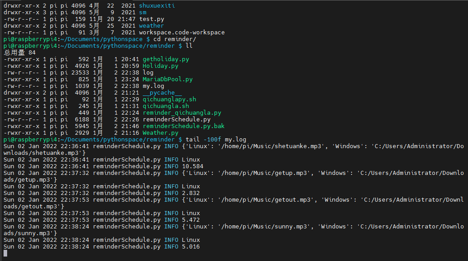
Task: Click the weather directory name
Action: [x=151, y=26]
